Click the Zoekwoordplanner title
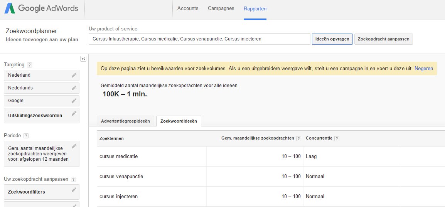The width and height of the screenshot is (445, 207). (x=32, y=31)
